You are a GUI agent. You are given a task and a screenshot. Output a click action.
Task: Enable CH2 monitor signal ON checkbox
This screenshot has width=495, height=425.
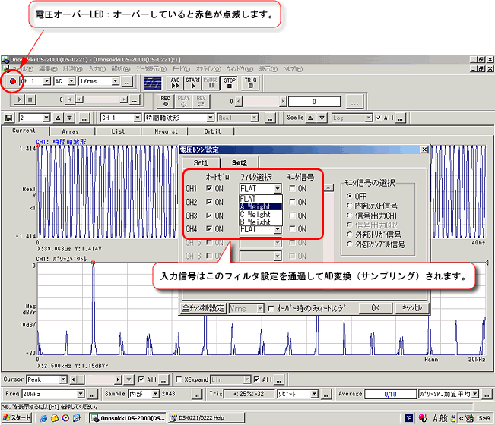[x=292, y=203]
